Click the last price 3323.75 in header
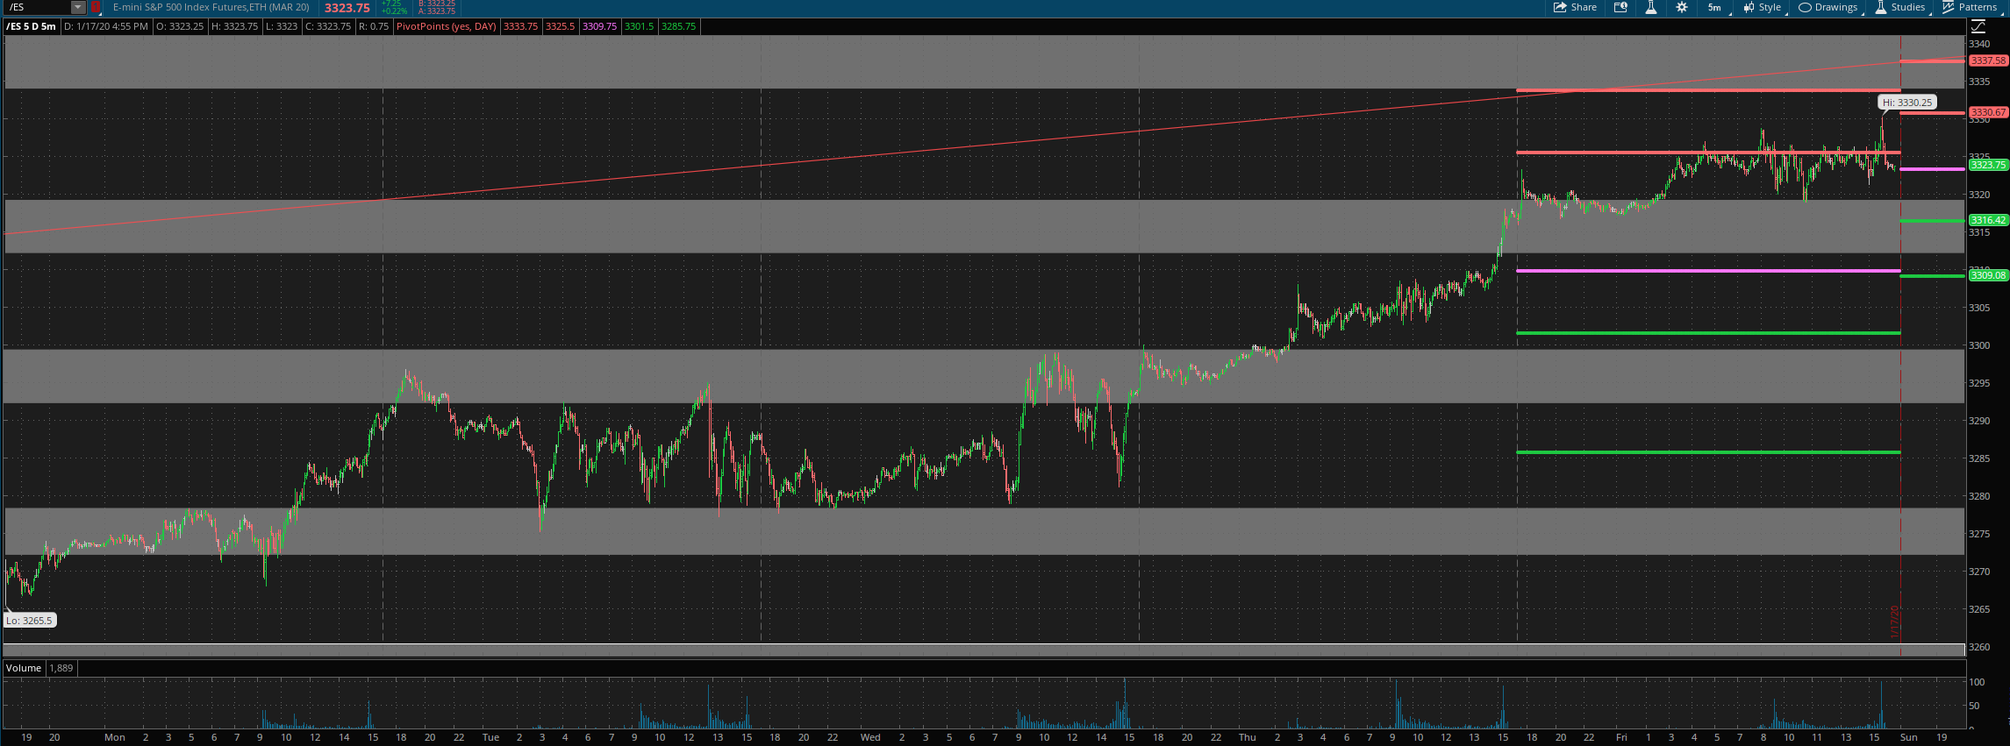 [347, 8]
